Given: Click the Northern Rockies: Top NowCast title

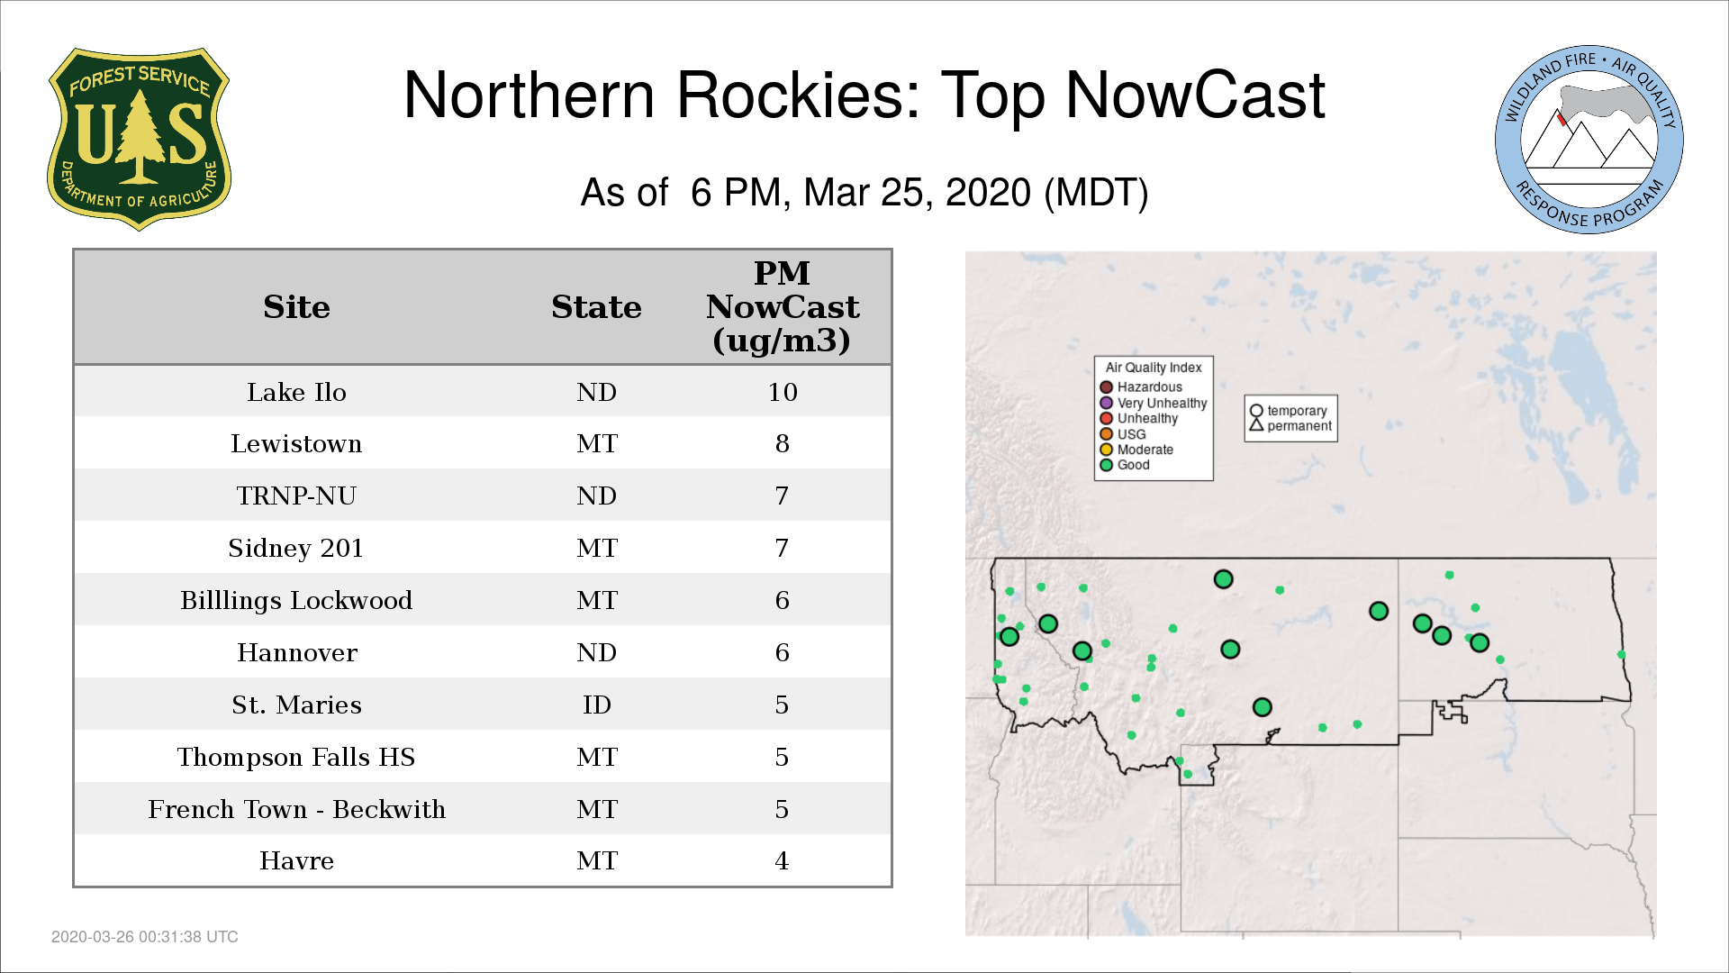Looking at the screenshot, I should 864,95.
